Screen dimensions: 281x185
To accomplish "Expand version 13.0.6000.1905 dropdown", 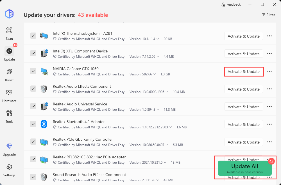I will pyautogui.click(x=167, y=92).
